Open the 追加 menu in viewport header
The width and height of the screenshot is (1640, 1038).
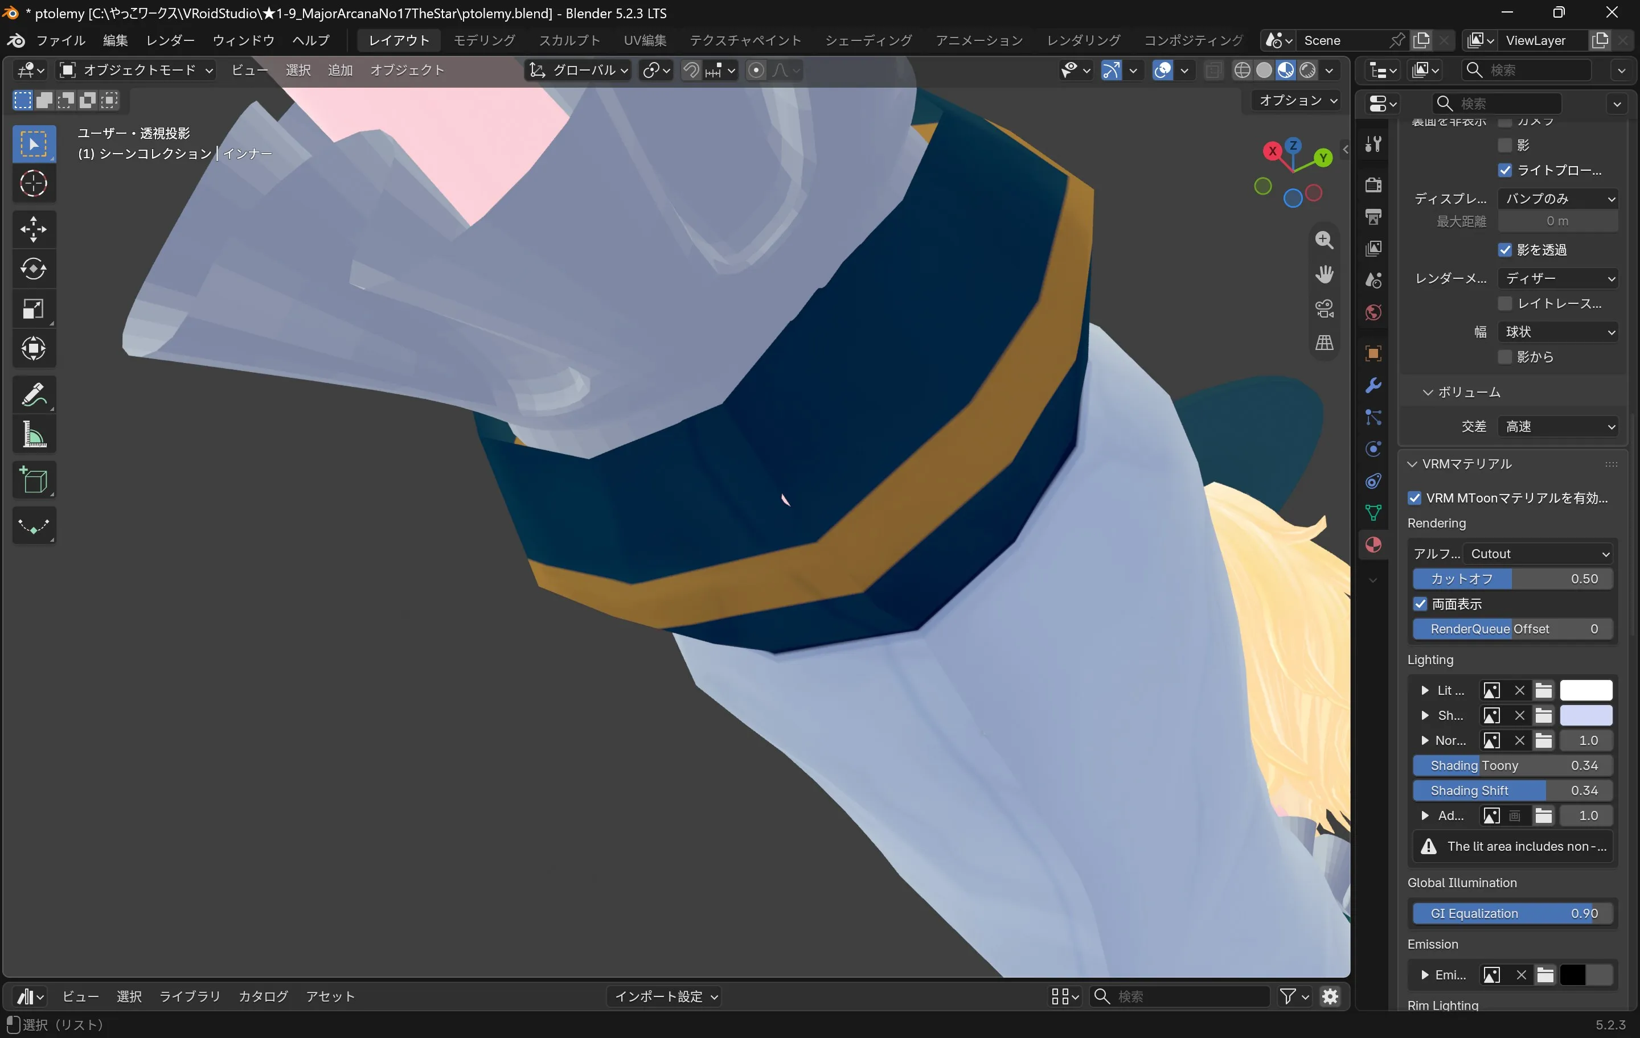(340, 70)
